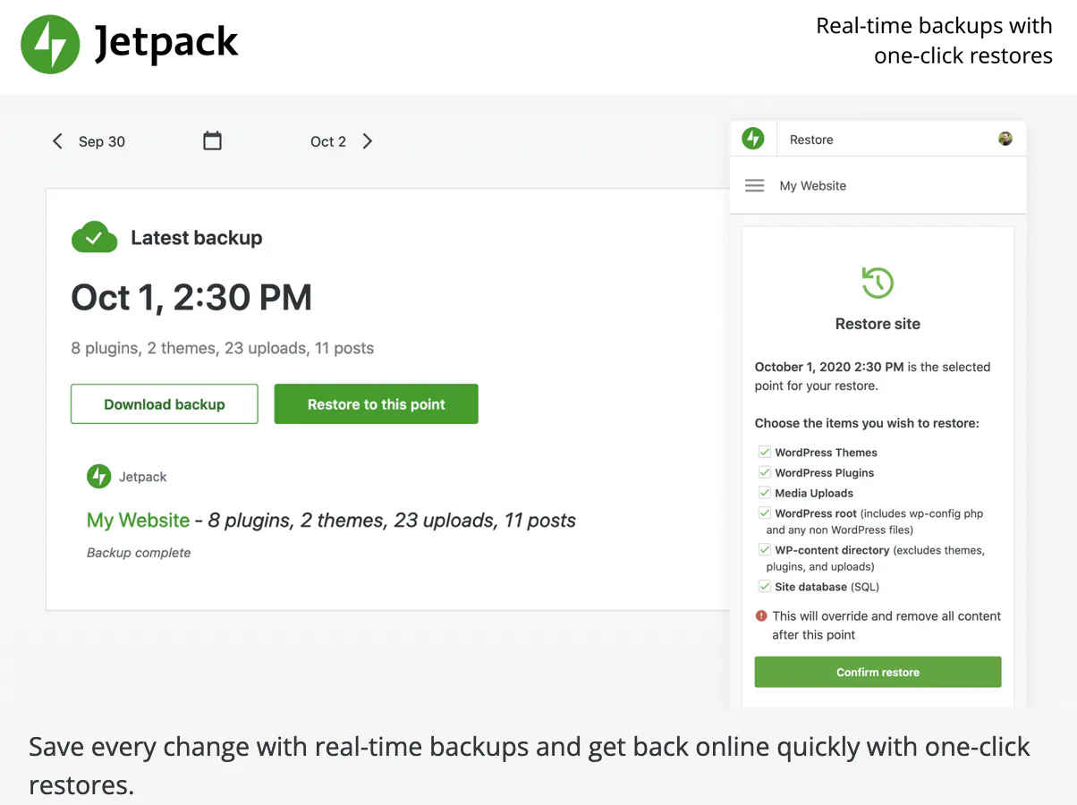This screenshot has height=805, width=1077.
Task: Click the Download backup button
Action: point(165,404)
